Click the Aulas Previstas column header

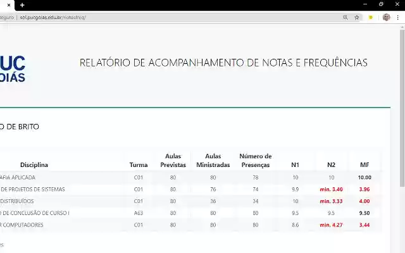coord(173,160)
